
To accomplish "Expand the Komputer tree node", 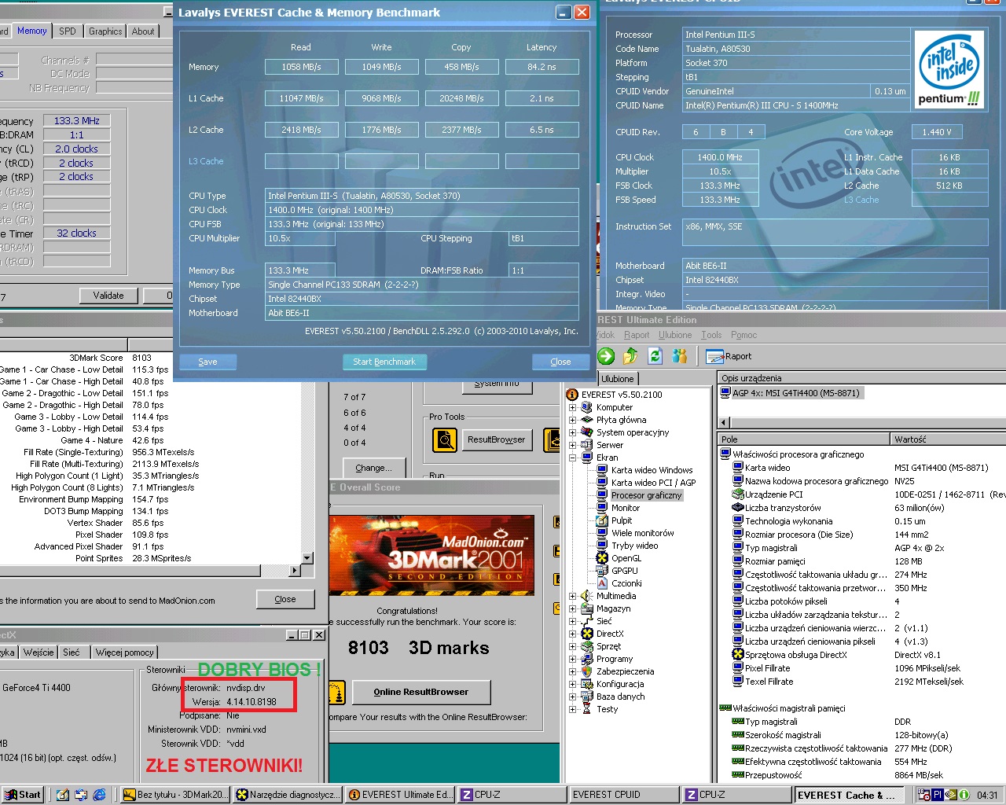I will 573,407.
